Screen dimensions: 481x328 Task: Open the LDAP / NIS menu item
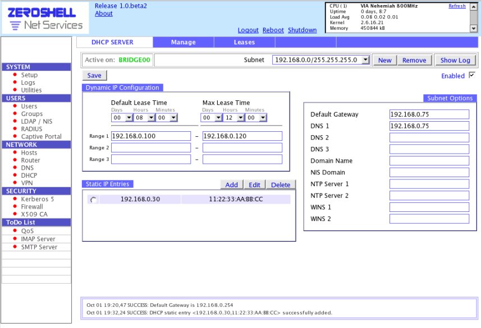tap(36, 122)
